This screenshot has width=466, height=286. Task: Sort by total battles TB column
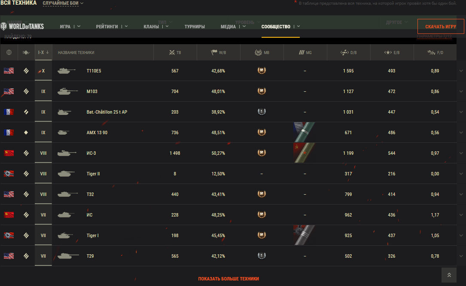(175, 52)
